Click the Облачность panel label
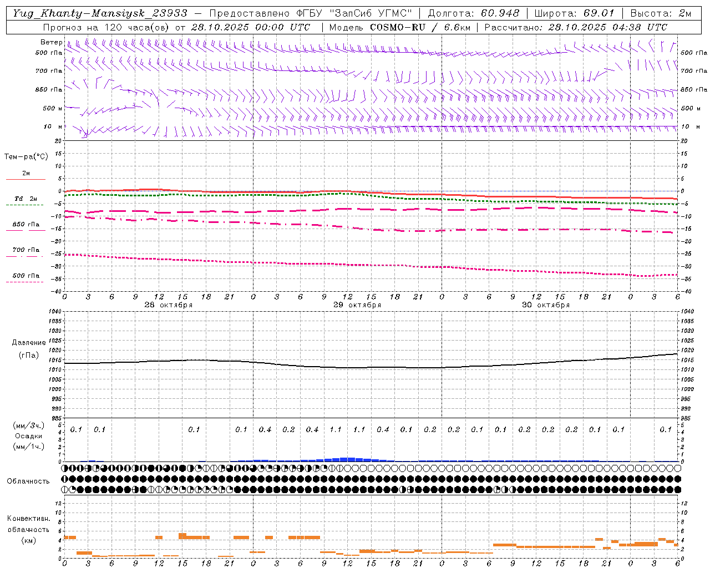710x568 pixels. click(28, 481)
